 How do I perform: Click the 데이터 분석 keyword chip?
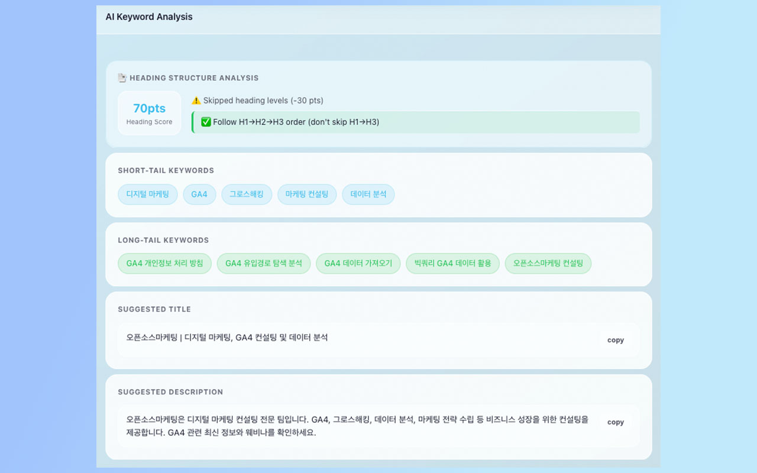pos(368,195)
